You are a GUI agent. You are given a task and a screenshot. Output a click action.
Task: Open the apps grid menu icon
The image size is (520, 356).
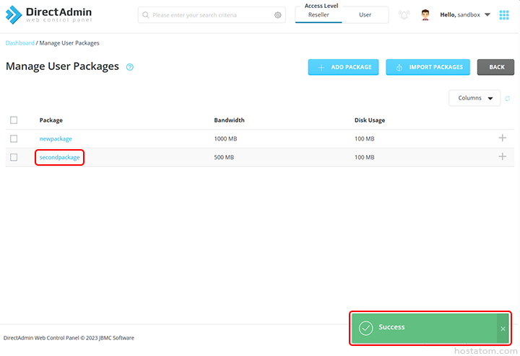[x=503, y=15]
